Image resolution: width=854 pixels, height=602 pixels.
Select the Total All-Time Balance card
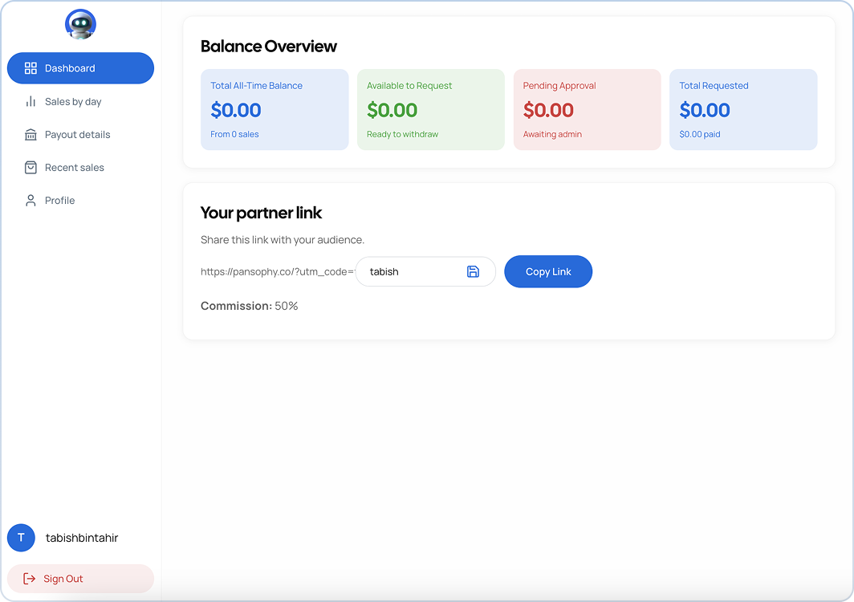(274, 110)
